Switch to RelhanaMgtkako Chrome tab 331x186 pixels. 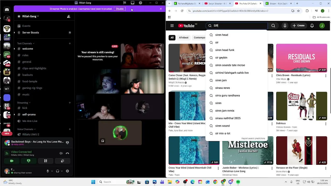pos(187,4)
